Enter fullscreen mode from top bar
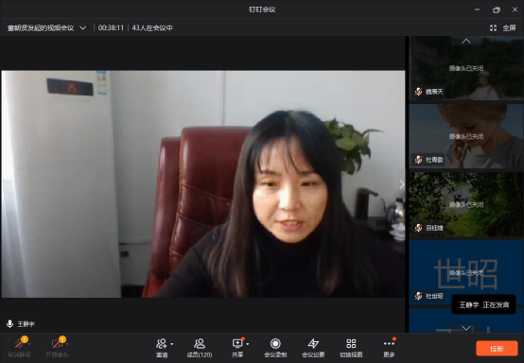 coord(504,28)
